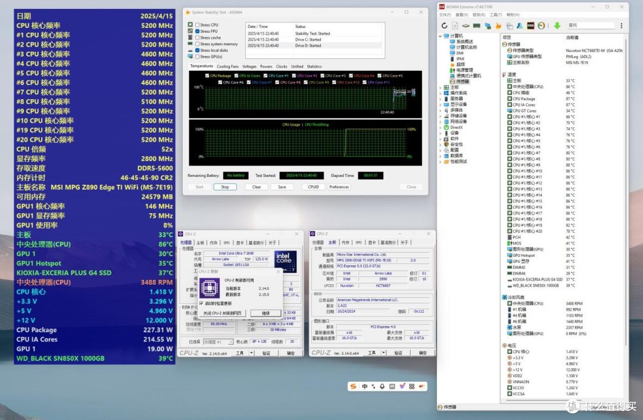Open the 处理器 #1 selection dropdown in CPU-Z
Screen dimensions: 643x420
coord(218,342)
